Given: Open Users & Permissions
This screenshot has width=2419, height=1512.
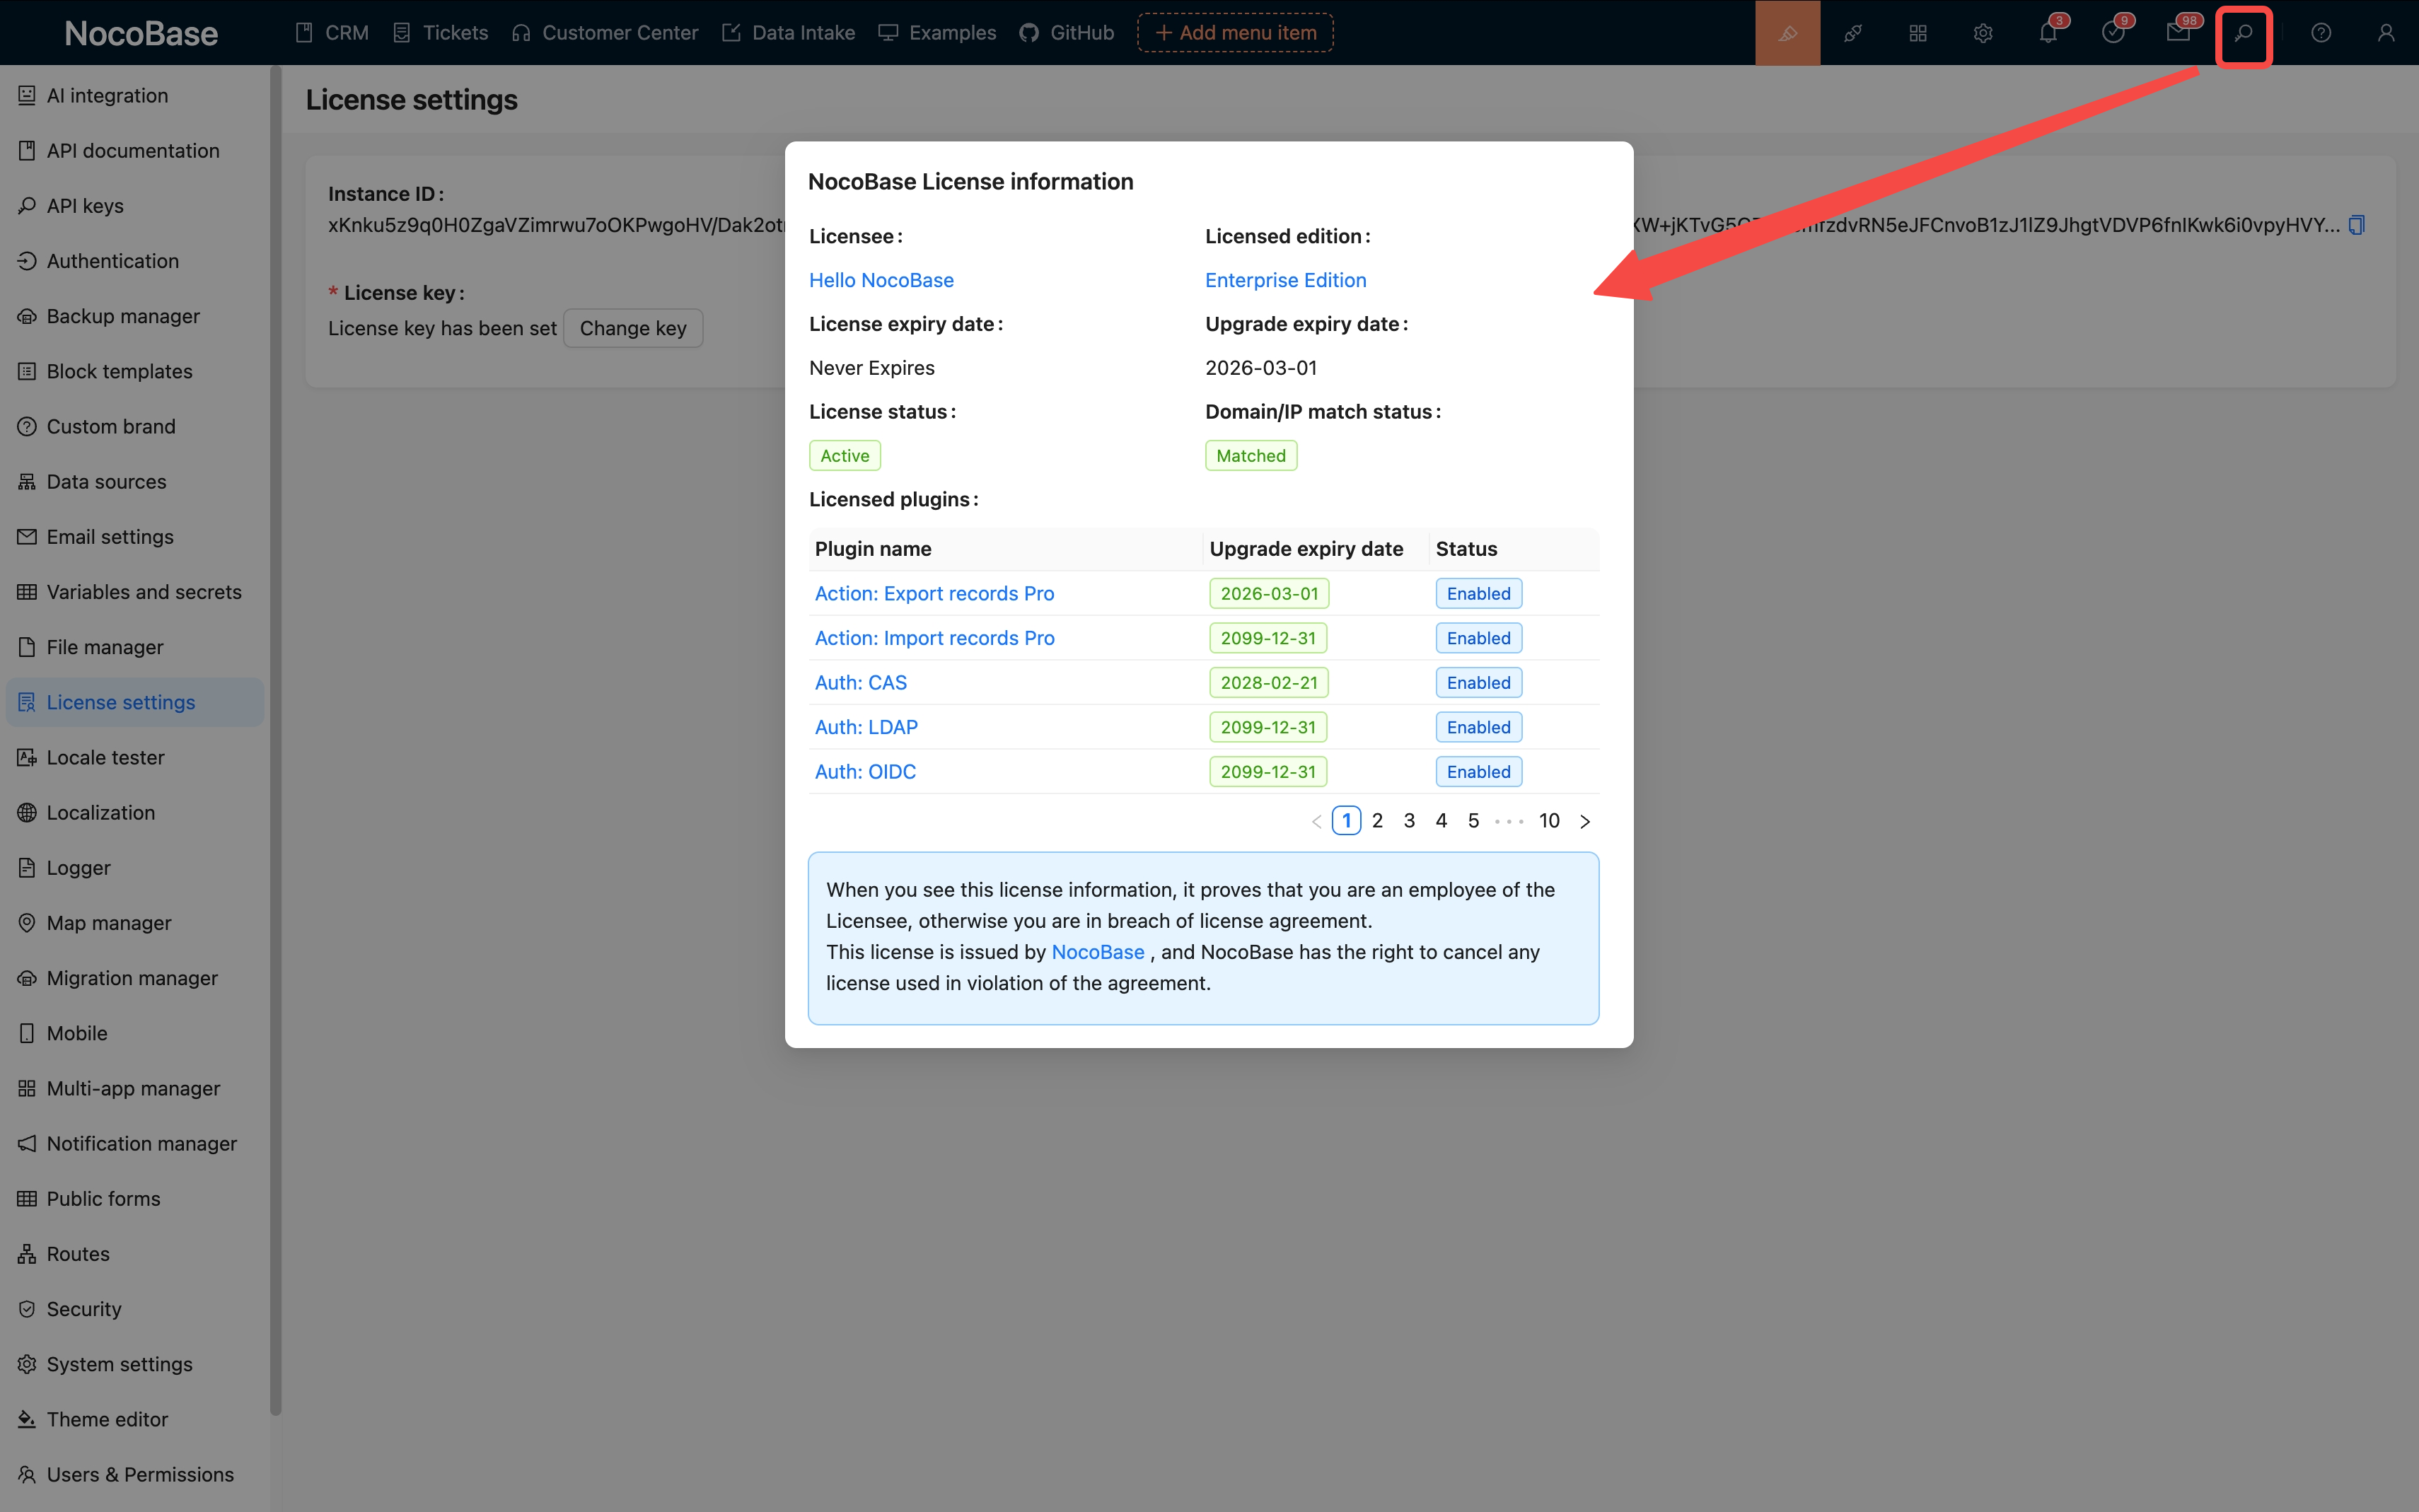Looking at the screenshot, I should [x=135, y=1475].
